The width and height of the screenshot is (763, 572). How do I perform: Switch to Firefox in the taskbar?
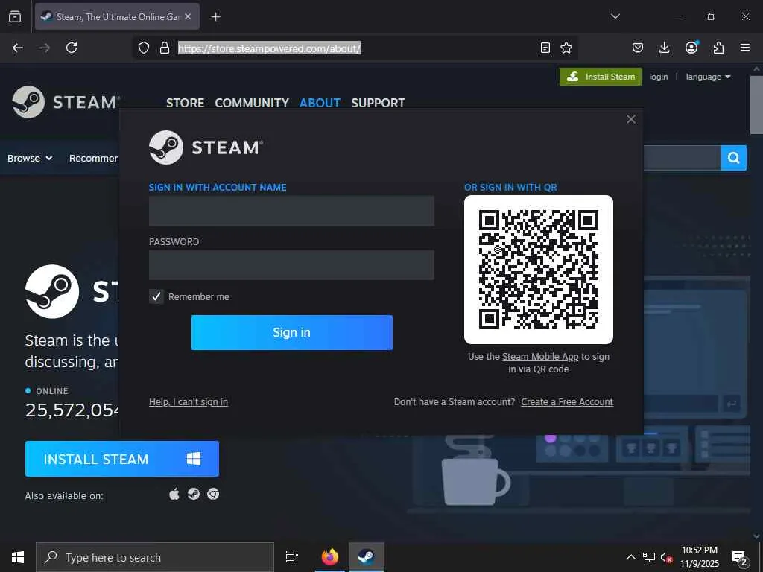click(330, 557)
